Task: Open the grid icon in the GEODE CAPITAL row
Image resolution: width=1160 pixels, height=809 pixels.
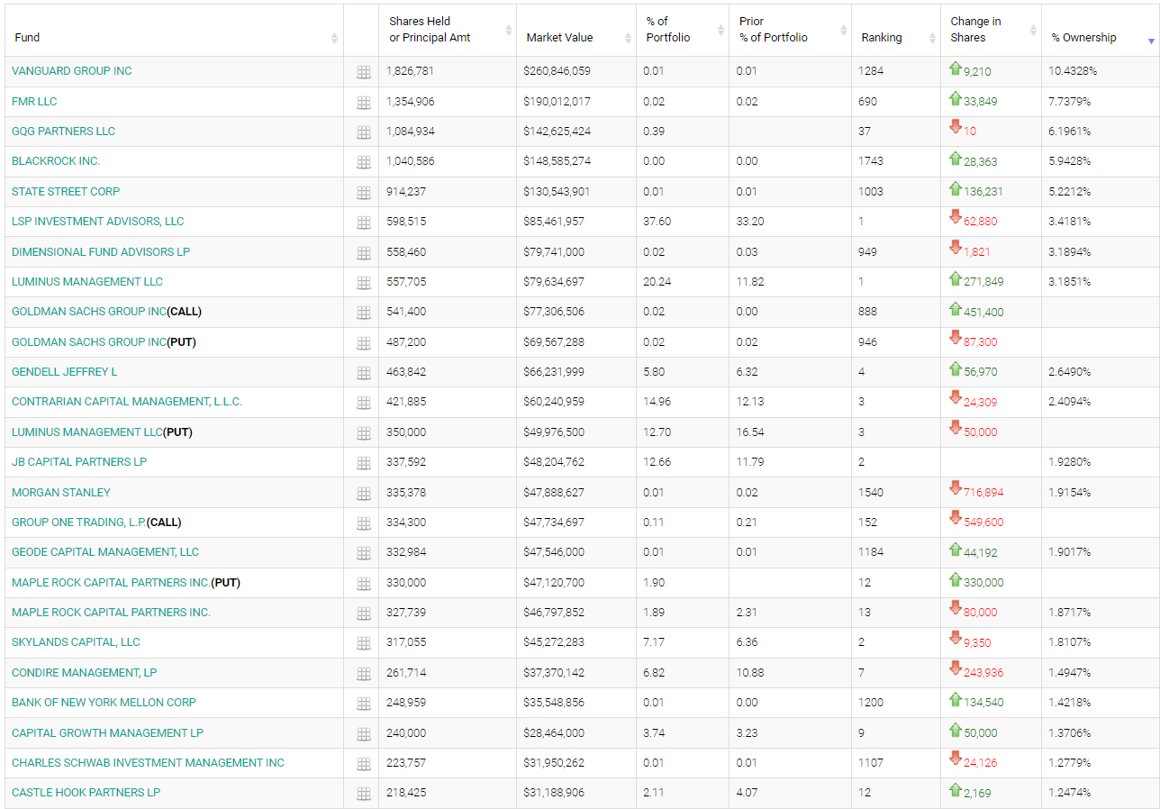Action: click(x=364, y=553)
